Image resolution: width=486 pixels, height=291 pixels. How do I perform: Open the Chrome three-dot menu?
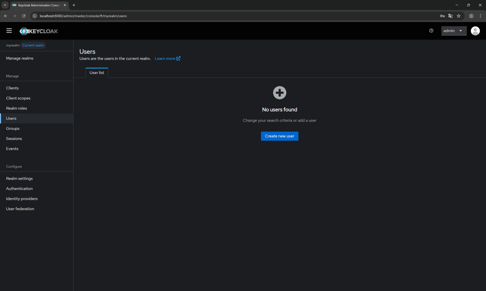point(480,16)
